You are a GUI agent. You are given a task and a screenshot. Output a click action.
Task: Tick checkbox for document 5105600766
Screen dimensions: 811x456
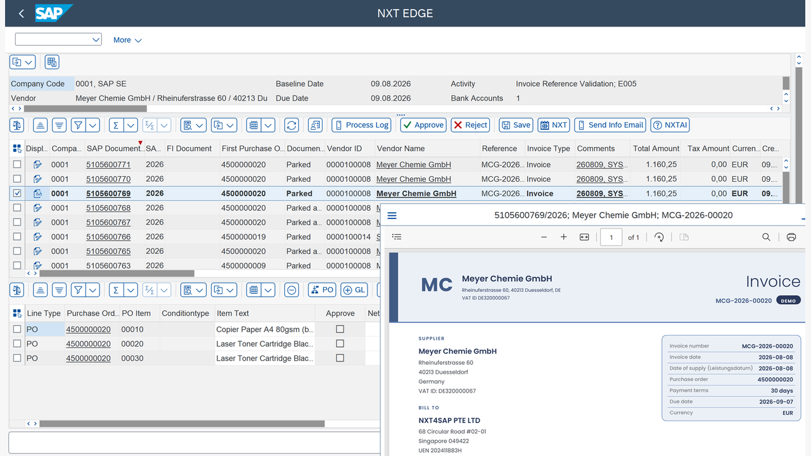point(17,237)
